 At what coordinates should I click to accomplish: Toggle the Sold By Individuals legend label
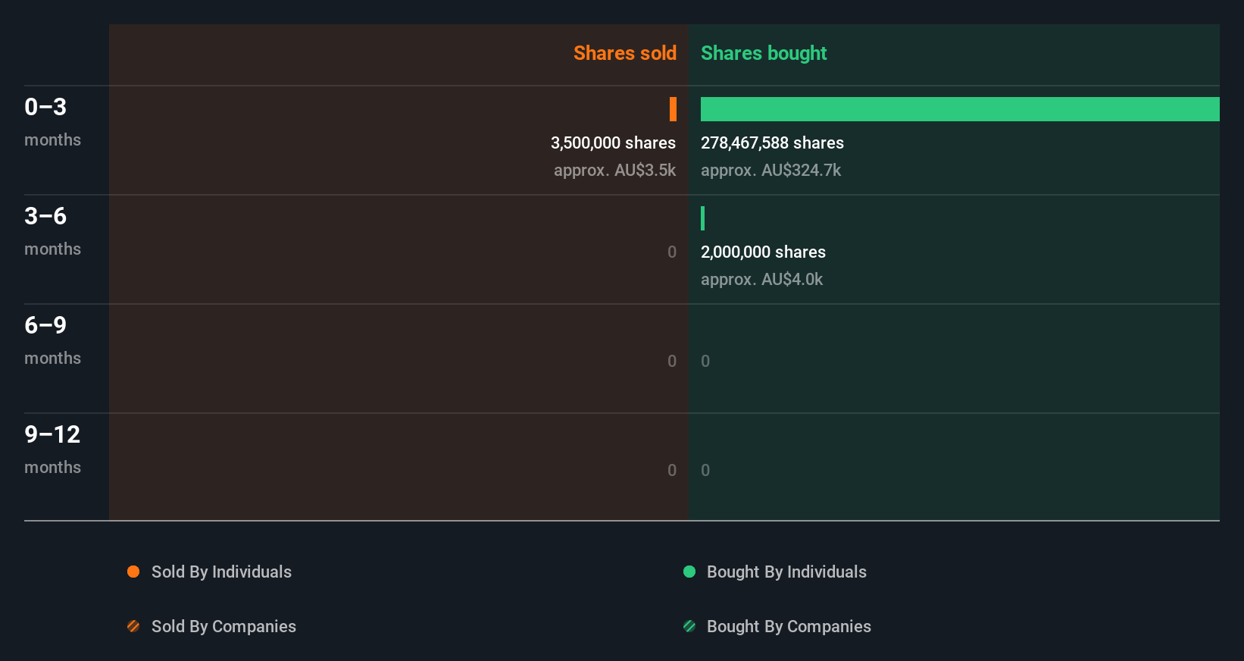click(x=221, y=572)
